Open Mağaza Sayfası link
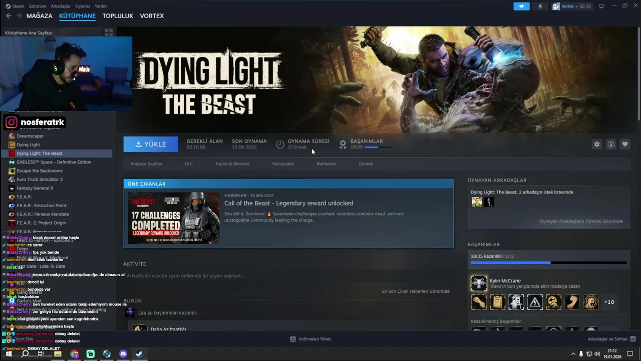The height and width of the screenshot is (361, 641). tap(146, 163)
